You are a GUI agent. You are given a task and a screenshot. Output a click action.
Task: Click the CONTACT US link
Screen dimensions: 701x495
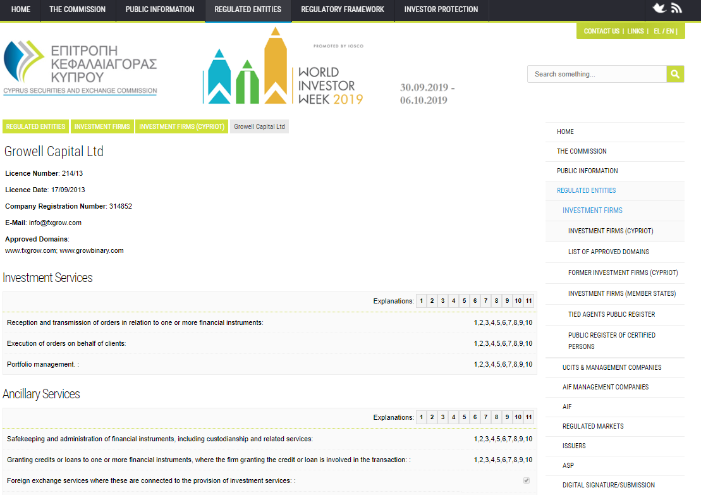coord(601,31)
